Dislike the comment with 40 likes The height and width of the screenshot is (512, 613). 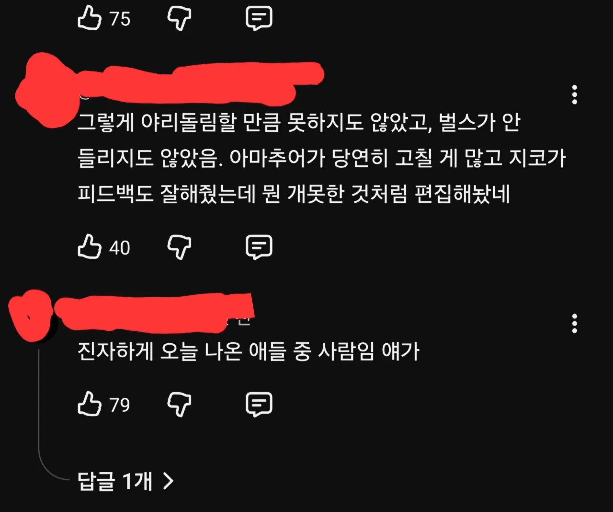(x=179, y=248)
